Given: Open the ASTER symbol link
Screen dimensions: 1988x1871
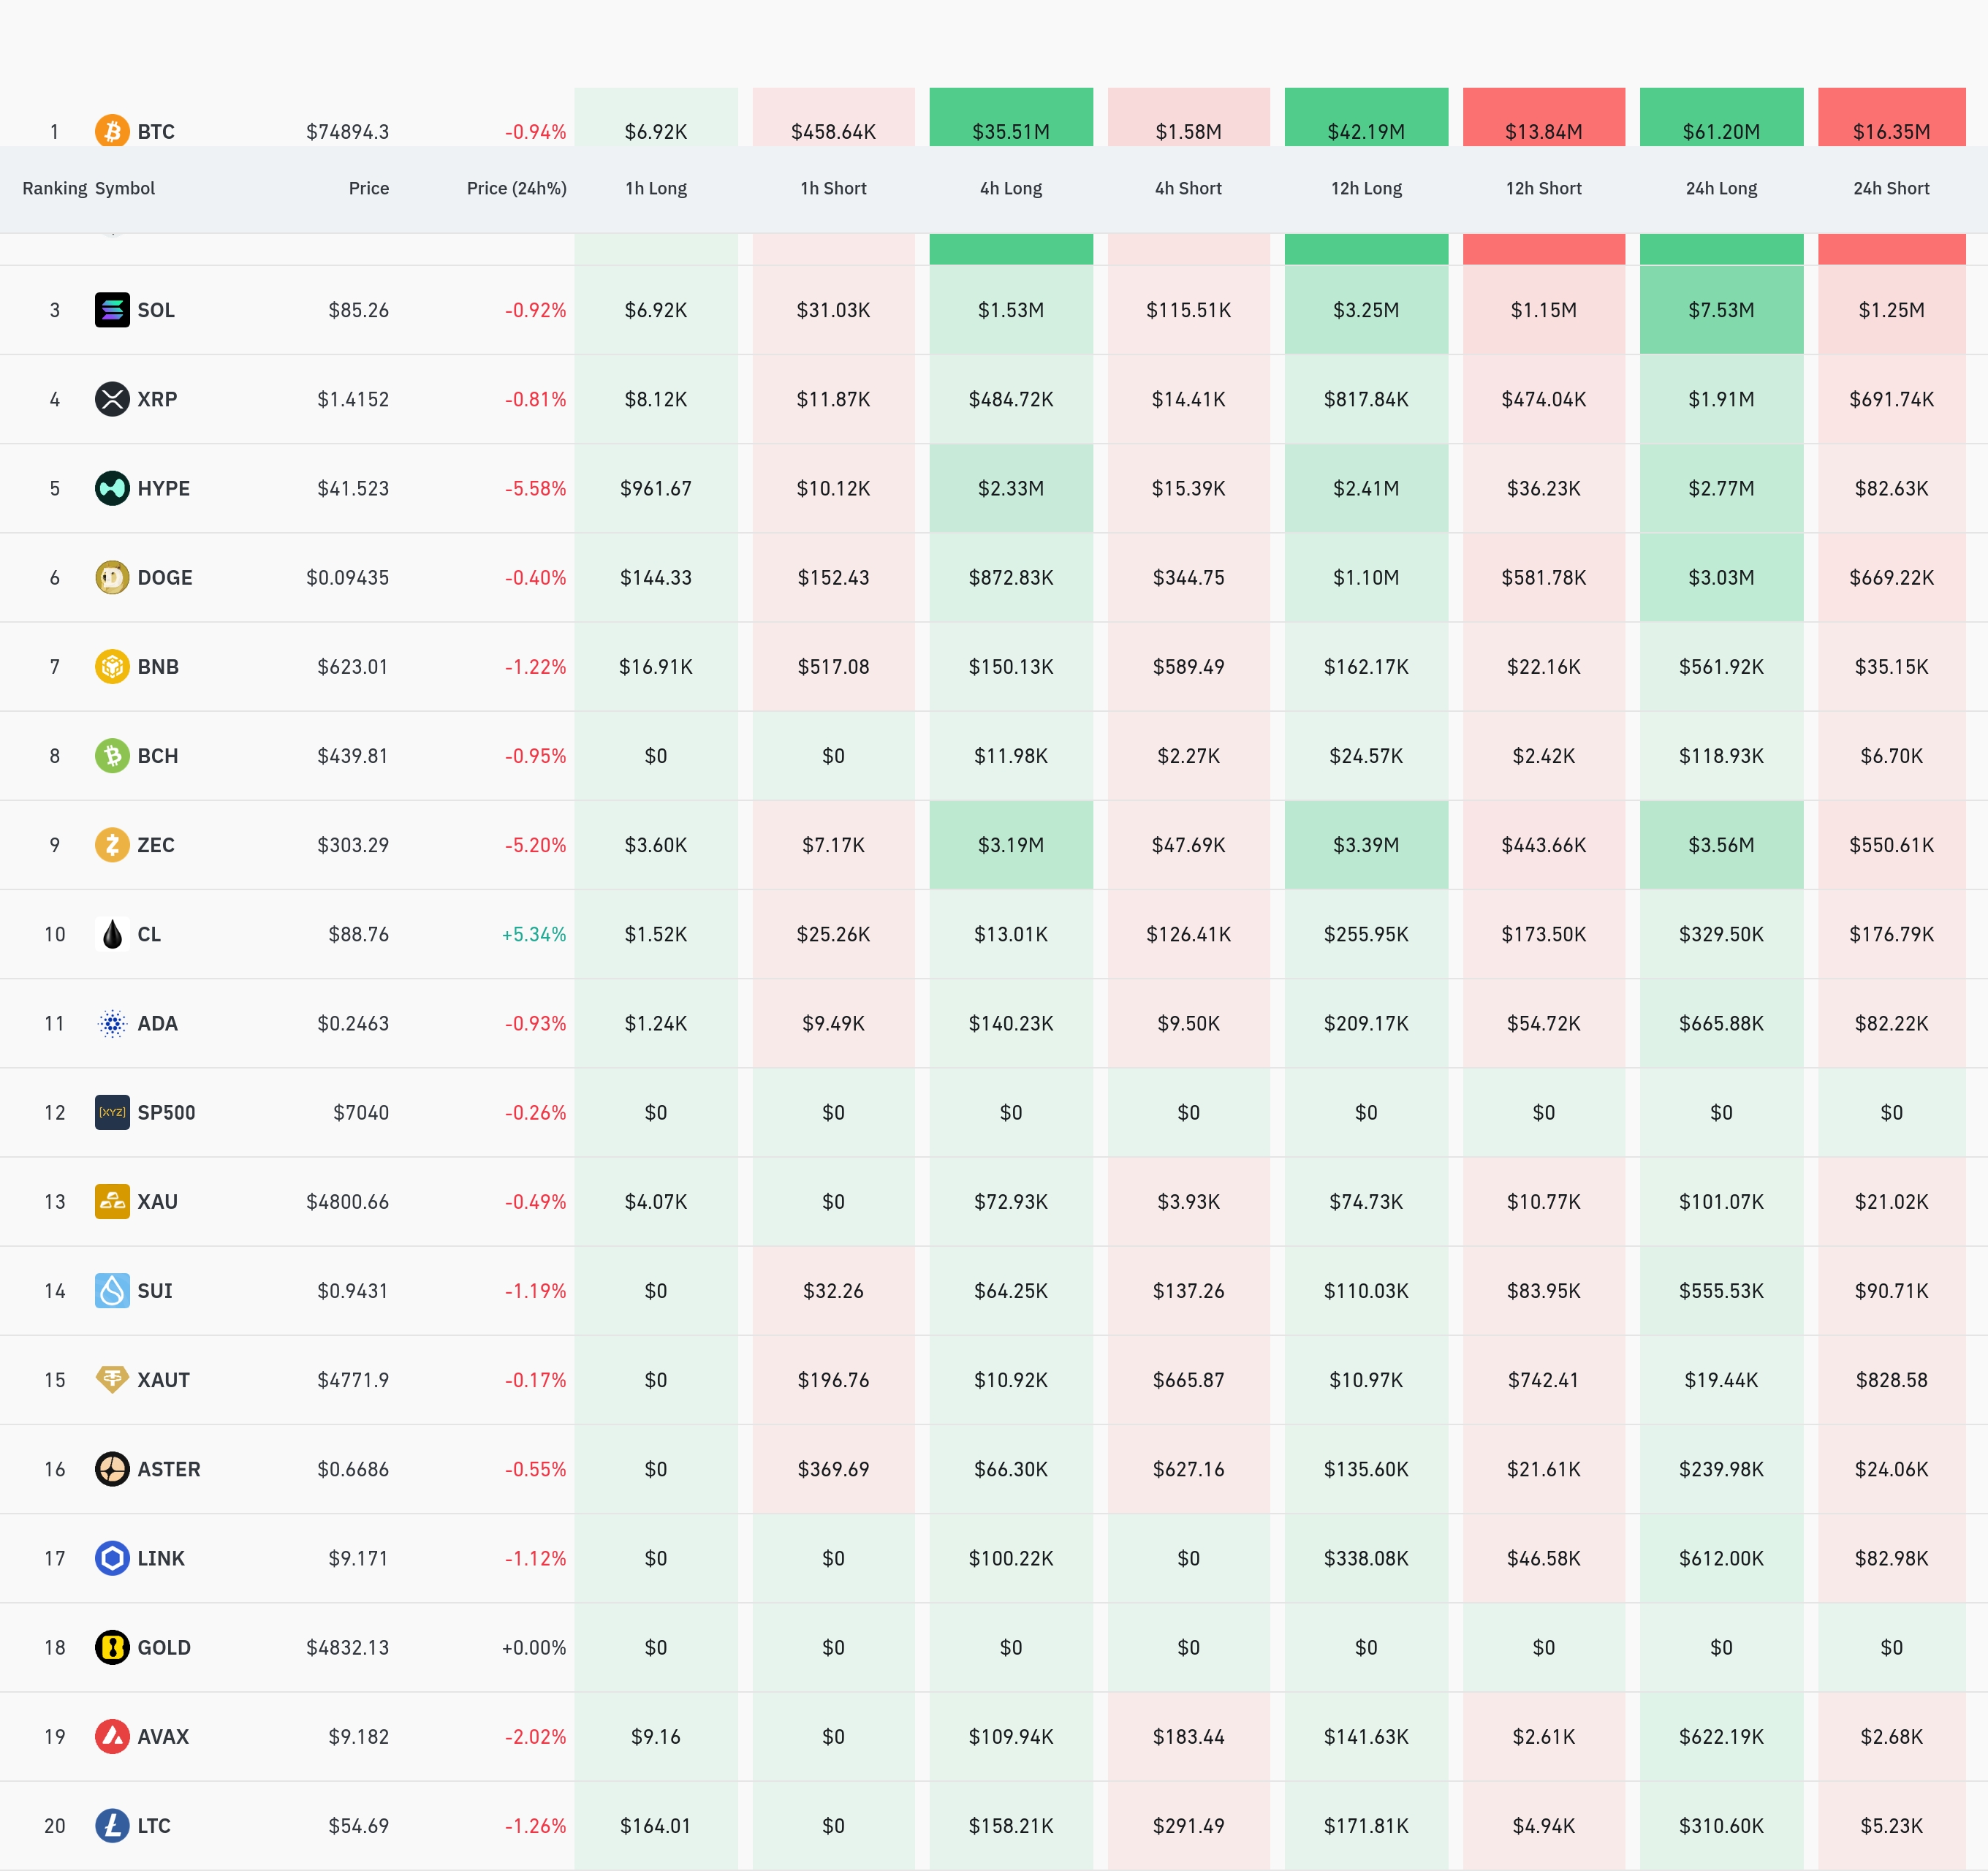Looking at the screenshot, I should click(x=168, y=1469).
